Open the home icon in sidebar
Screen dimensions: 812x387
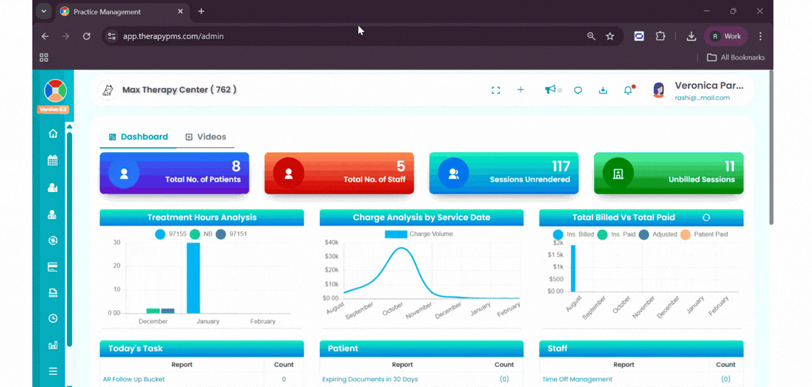coord(52,134)
